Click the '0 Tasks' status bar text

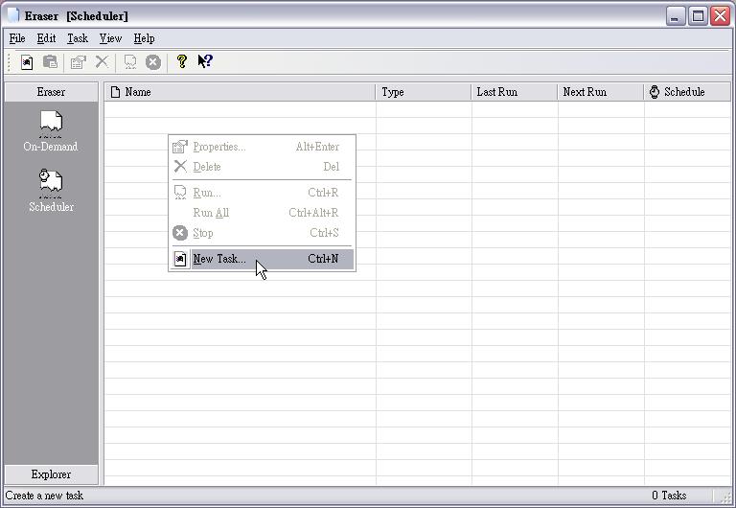point(669,496)
